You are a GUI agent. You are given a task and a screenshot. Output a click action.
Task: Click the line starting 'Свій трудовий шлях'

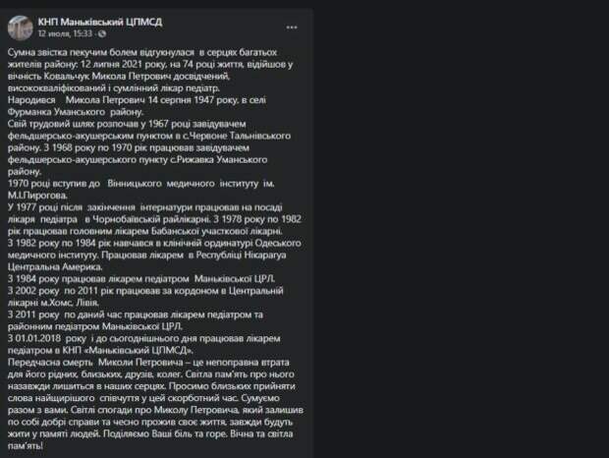click(x=148, y=125)
